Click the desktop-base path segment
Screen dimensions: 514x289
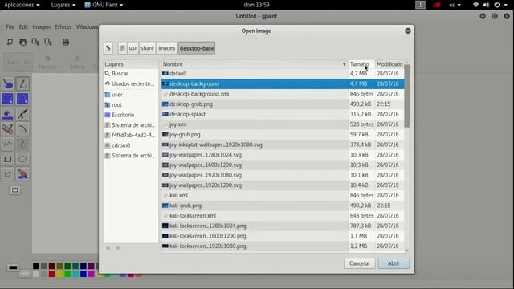pyautogui.click(x=197, y=48)
